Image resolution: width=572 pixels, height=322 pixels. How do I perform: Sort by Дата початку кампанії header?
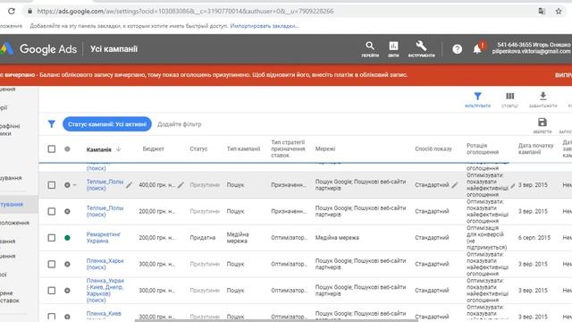pos(535,148)
